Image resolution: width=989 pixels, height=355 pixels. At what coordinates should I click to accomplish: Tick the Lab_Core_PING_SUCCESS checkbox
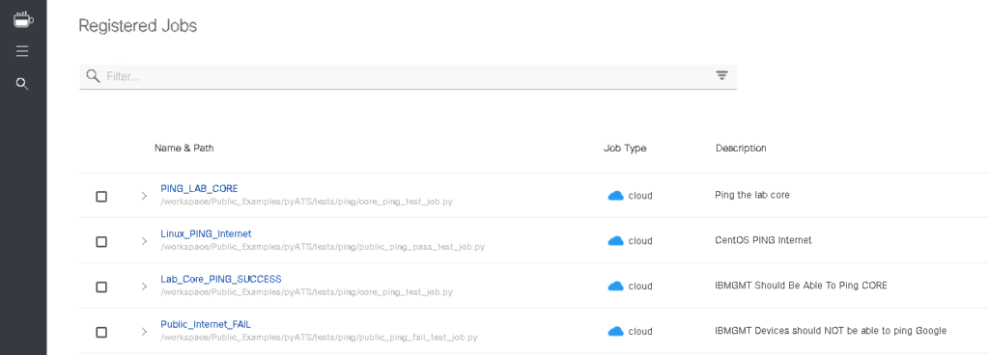point(100,287)
